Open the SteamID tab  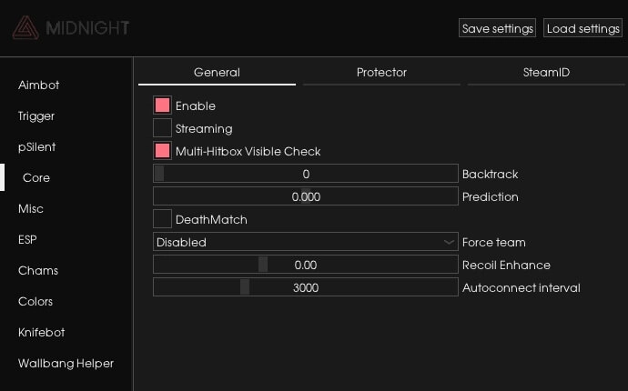click(x=546, y=73)
